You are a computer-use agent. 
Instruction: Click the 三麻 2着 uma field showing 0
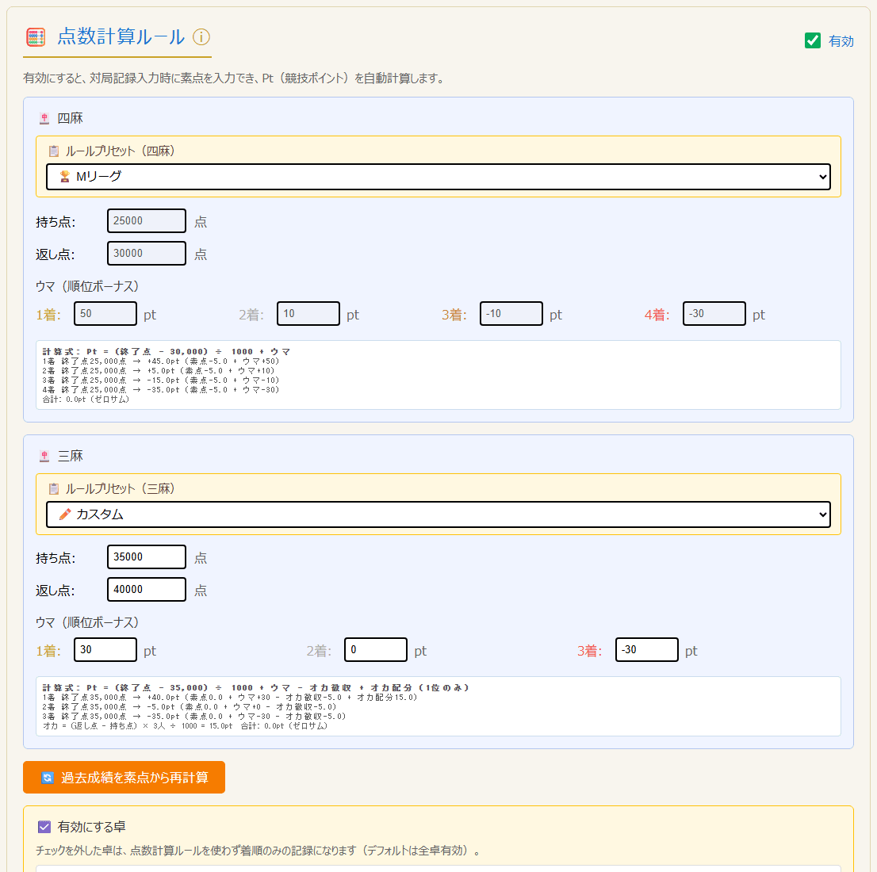376,650
